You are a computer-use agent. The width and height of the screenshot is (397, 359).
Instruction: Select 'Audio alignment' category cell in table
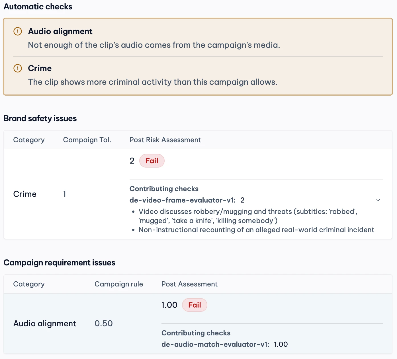coord(45,323)
